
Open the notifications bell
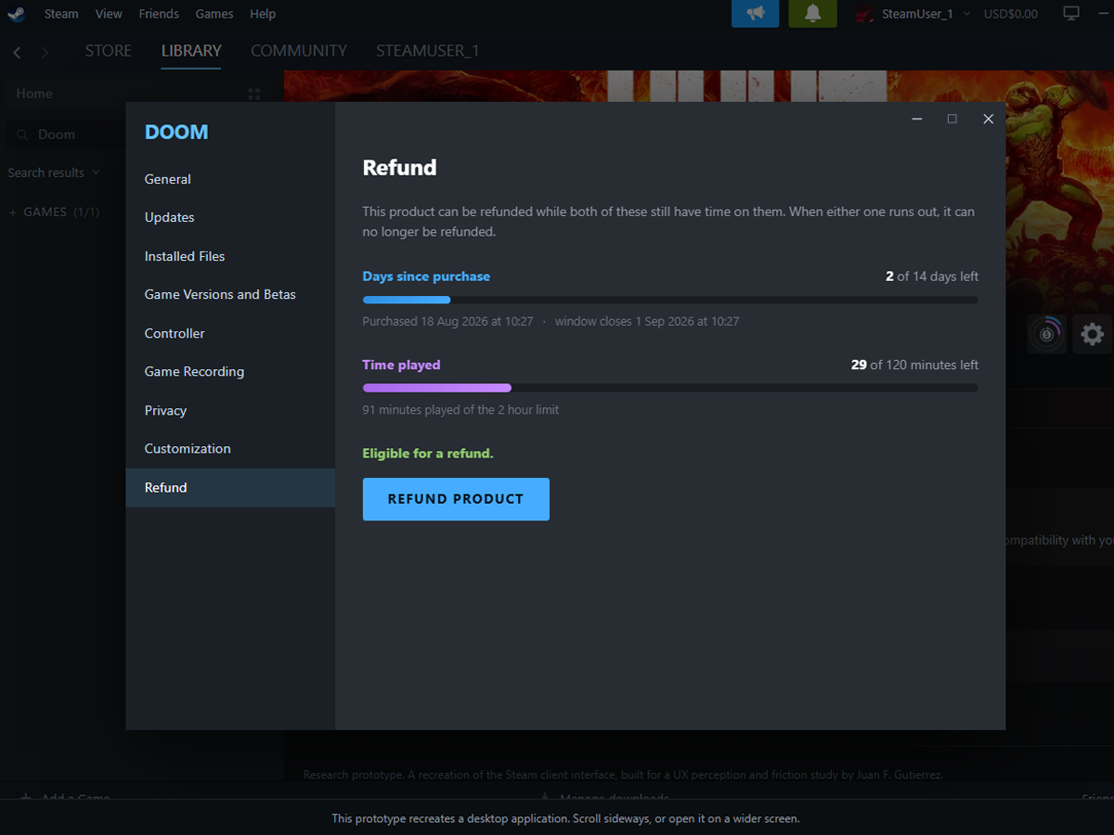pyautogui.click(x=812, y=14)
